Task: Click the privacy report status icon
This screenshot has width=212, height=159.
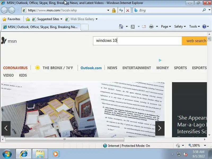Action: click(x=178, y=145)
